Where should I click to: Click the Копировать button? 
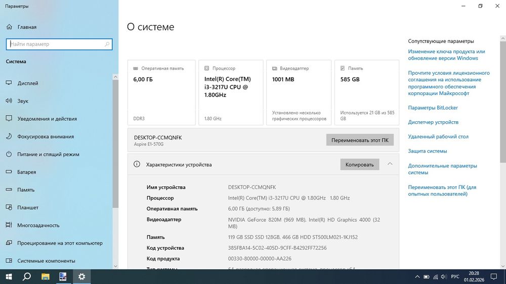pyautogui.click(x=359, y=164)
